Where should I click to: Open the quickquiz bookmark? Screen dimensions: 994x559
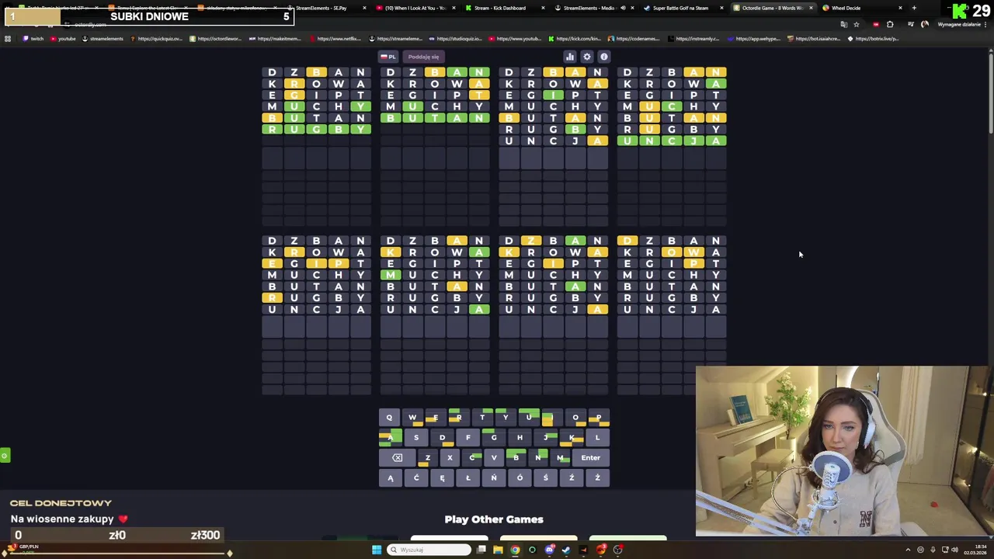(158, 39)
